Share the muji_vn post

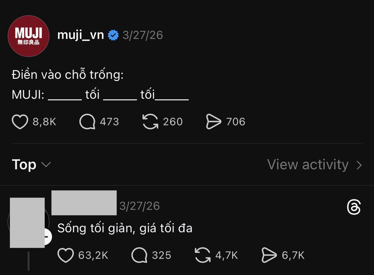pos(213,122)
